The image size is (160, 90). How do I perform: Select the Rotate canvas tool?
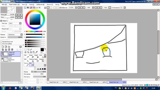(x=31, y=52)
